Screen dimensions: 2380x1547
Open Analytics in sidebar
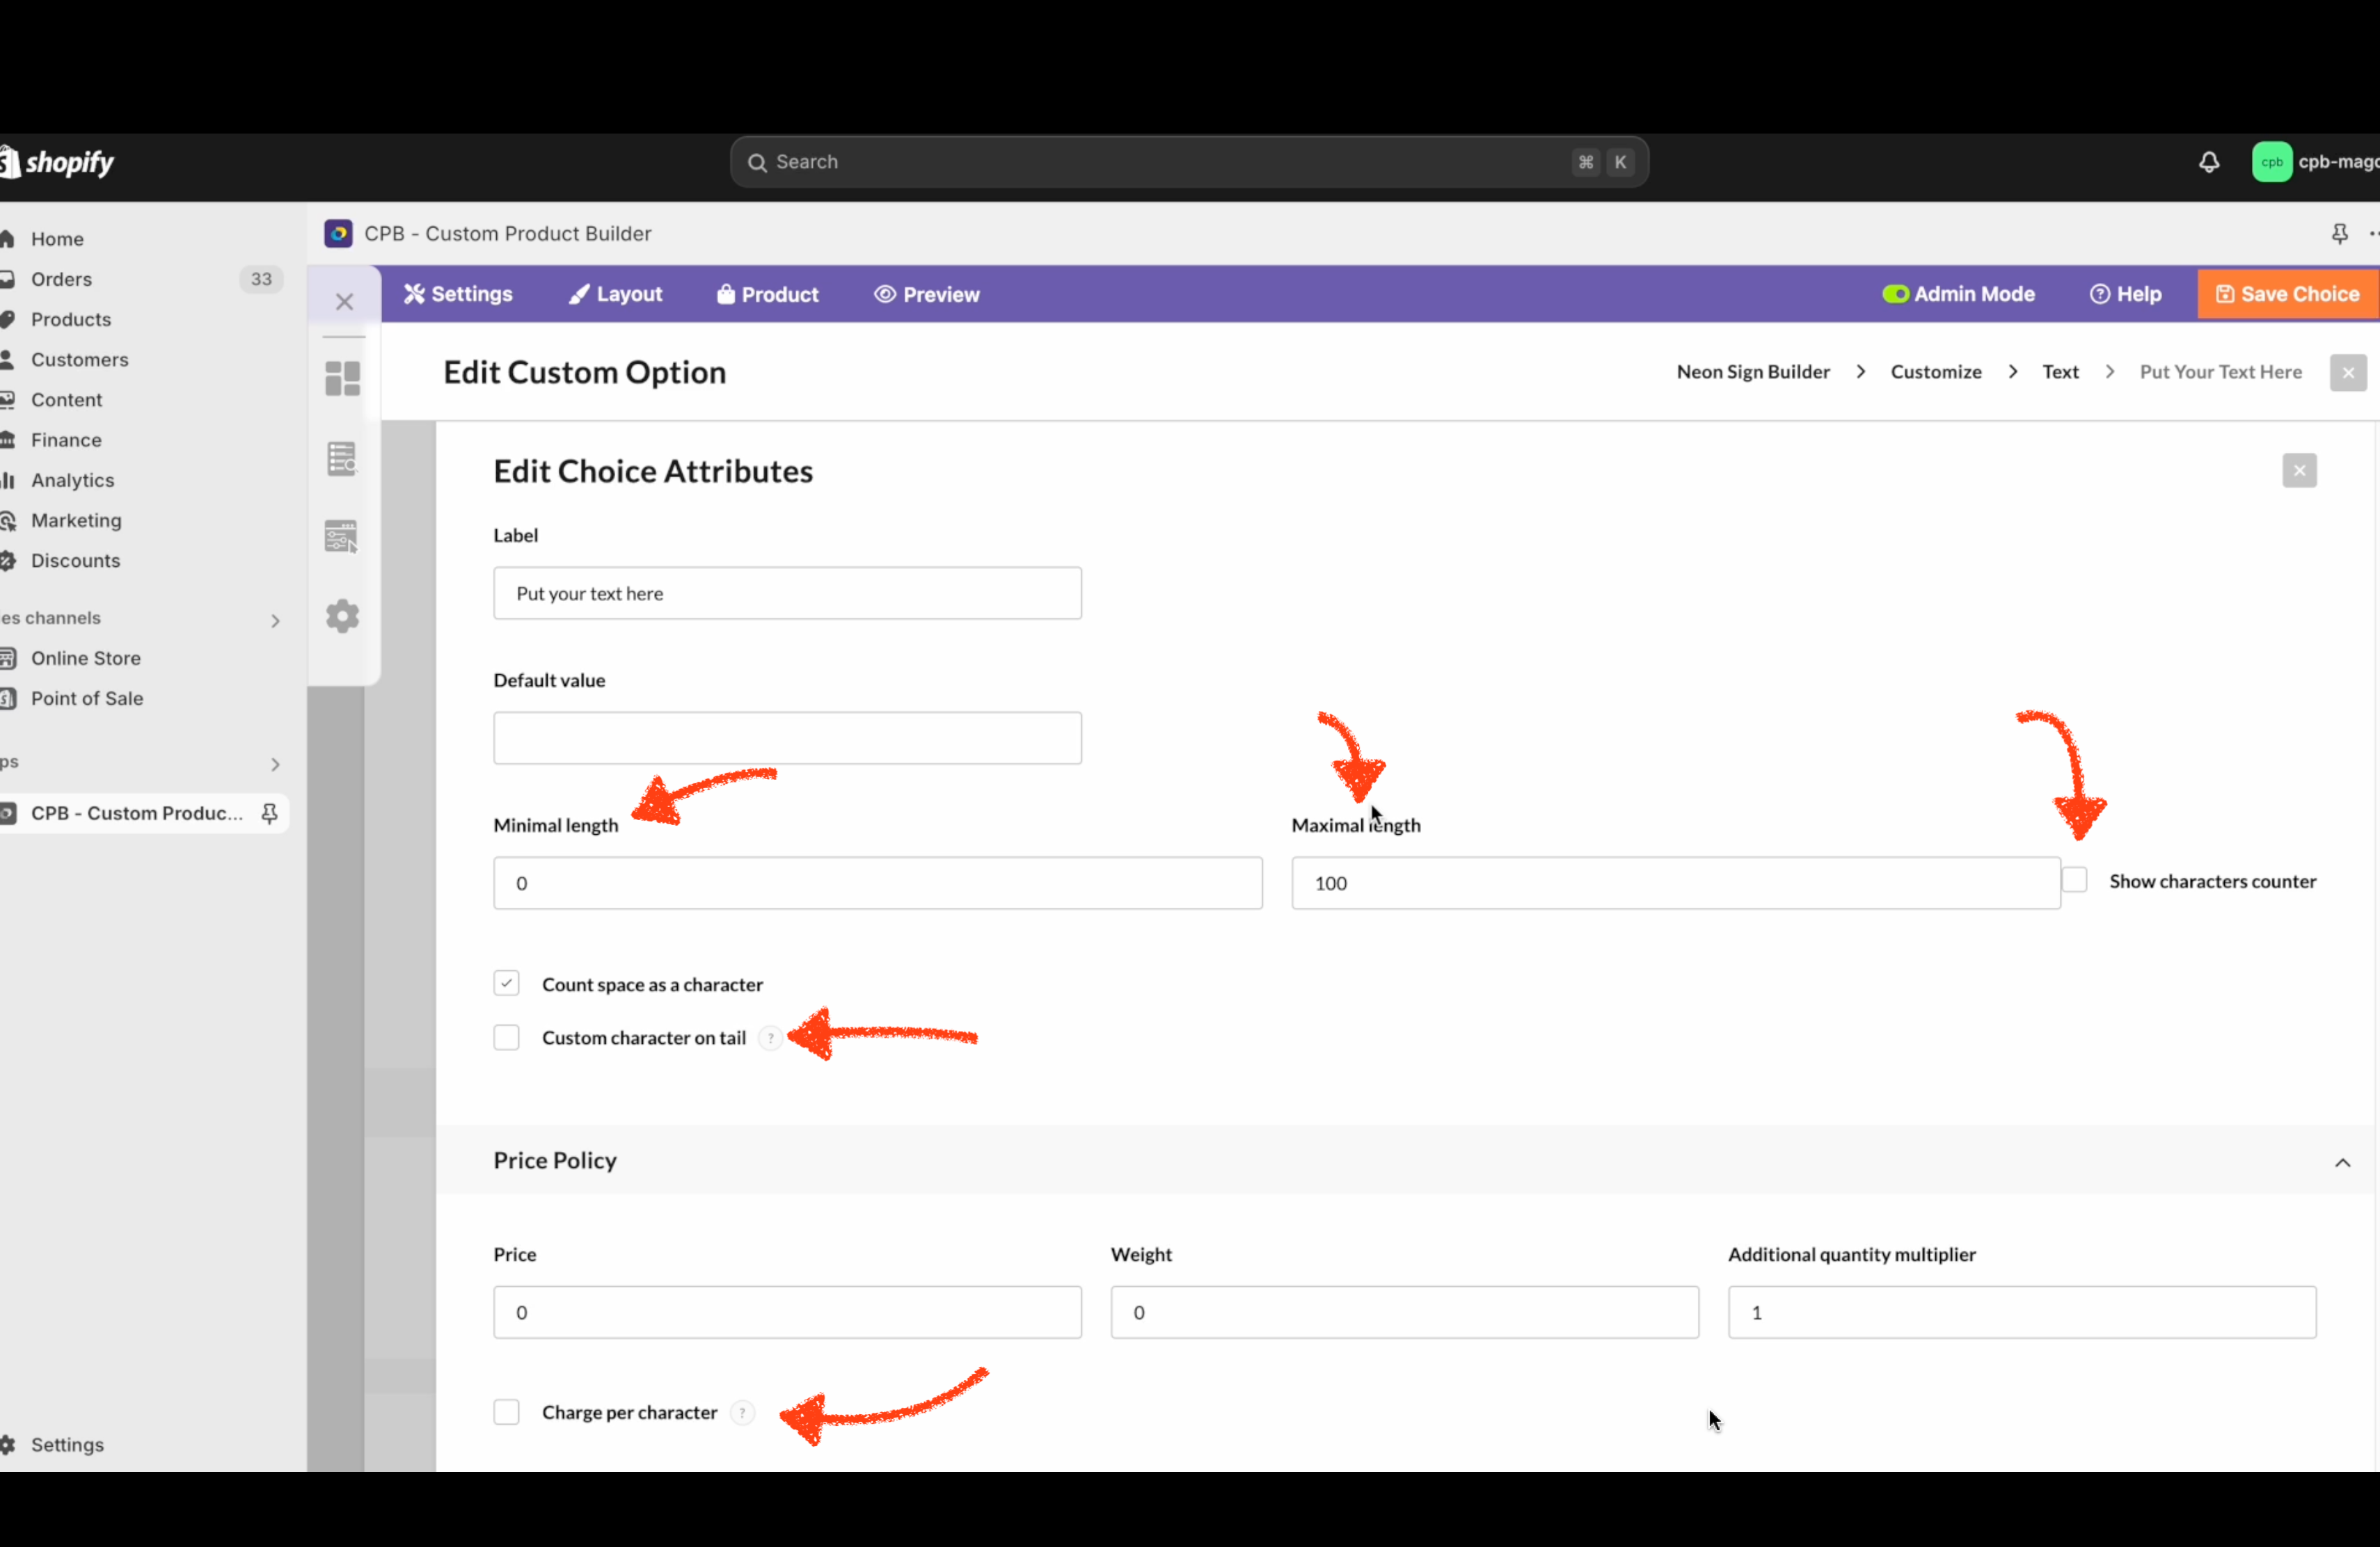tap(72, 481)
